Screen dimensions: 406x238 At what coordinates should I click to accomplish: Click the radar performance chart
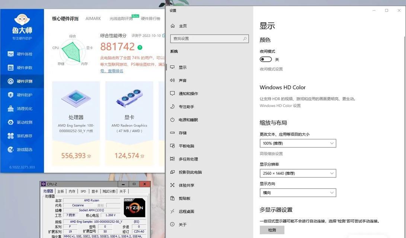(x=73, y=51)
